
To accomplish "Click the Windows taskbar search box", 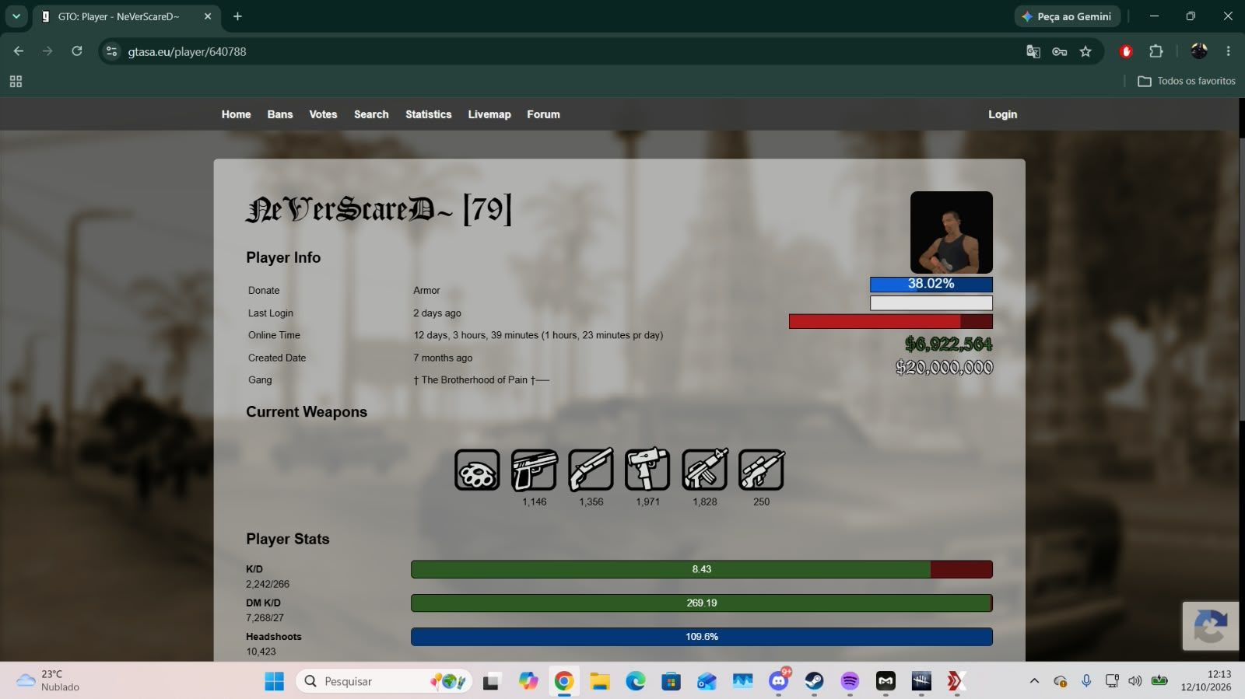I will [384, 681].
